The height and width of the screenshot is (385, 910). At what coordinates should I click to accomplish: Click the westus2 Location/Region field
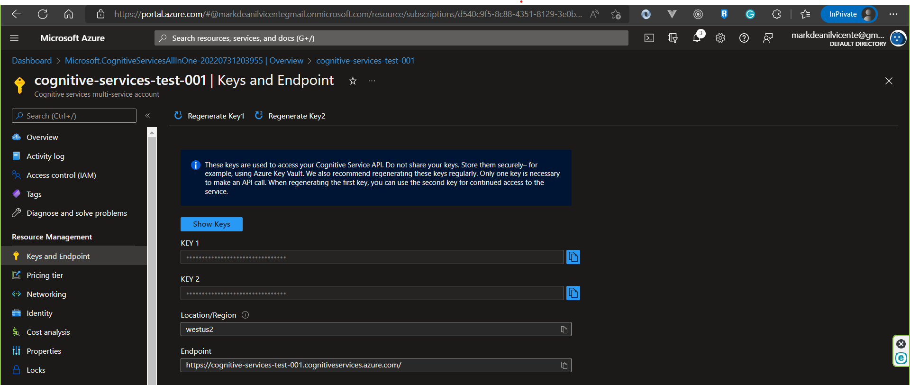[376, 329]
